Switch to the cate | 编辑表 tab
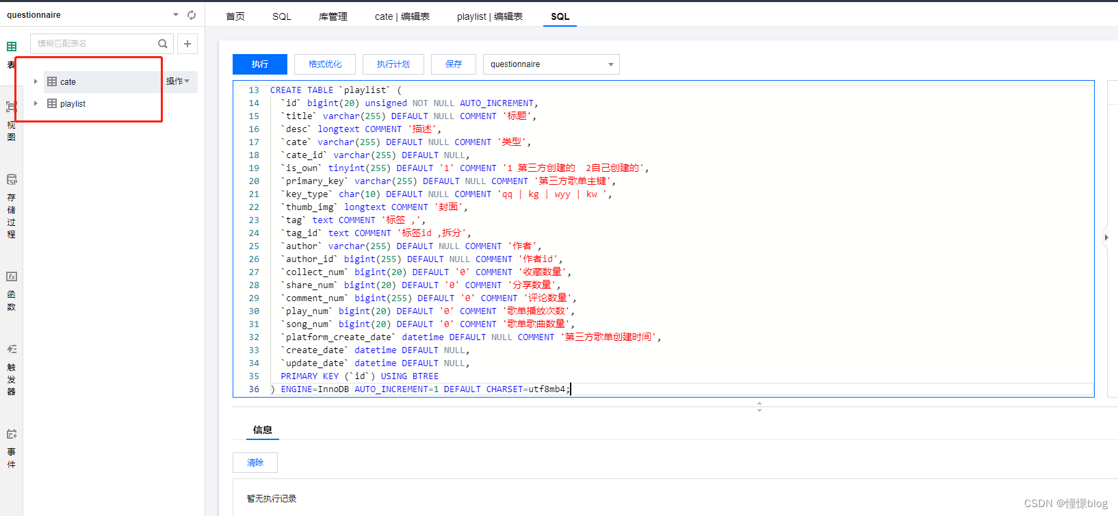This screenshot has width=1118, height=516. coord(402,16)
